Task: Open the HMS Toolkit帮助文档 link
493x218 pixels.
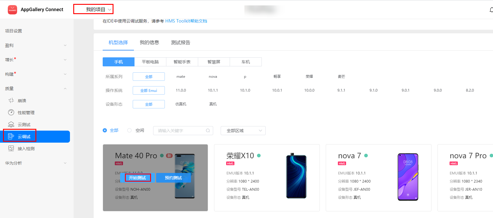Action: [x=186, y=21]
